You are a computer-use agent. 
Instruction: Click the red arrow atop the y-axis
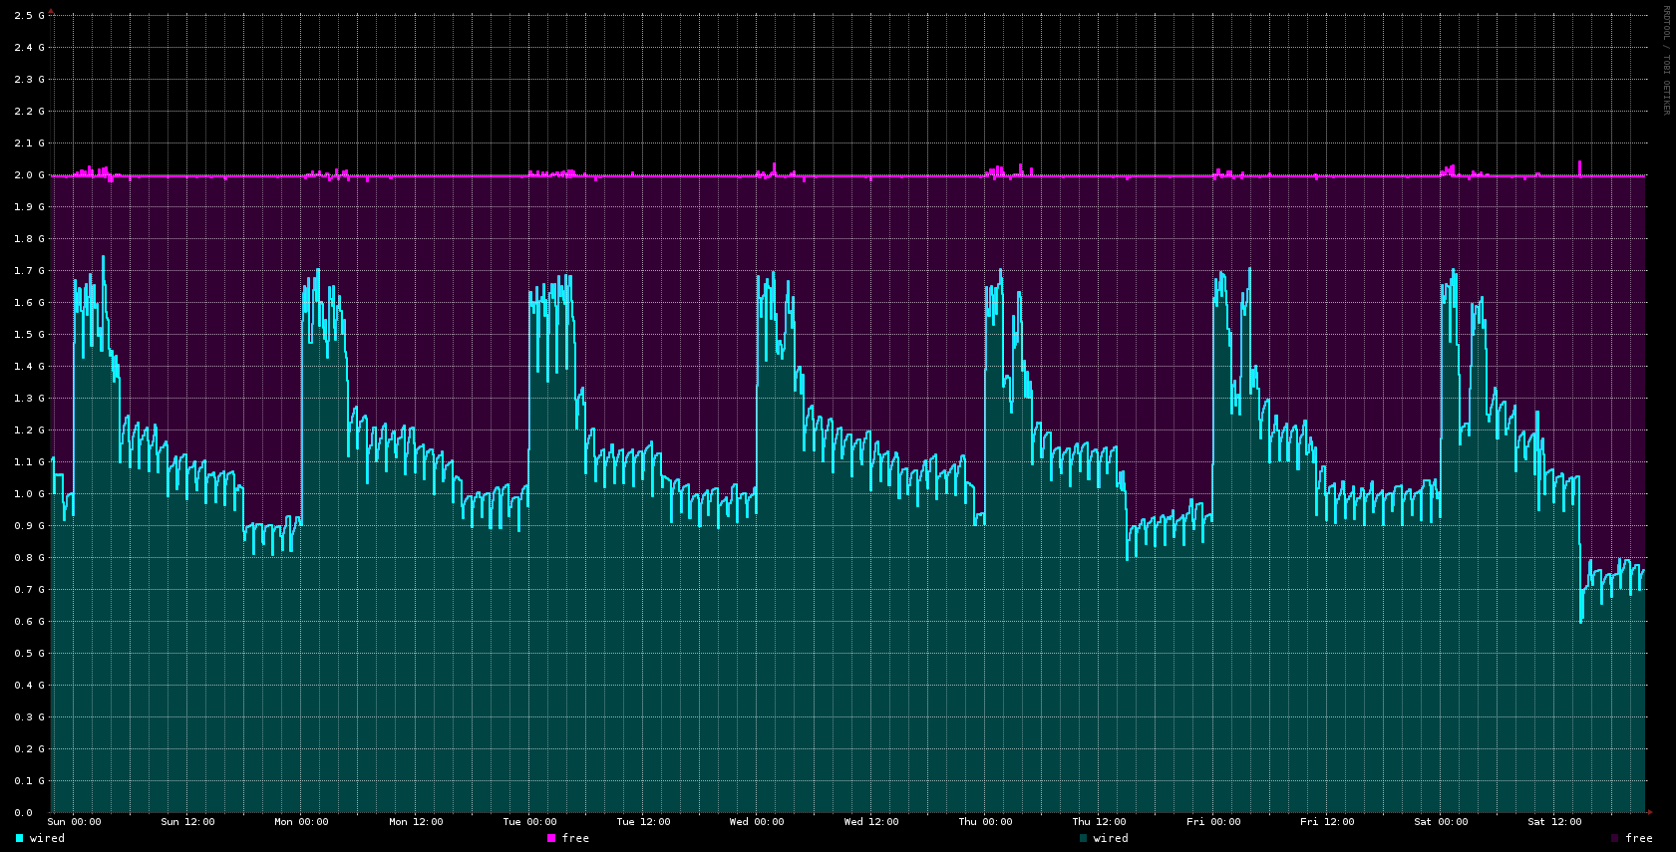coord(52,11)
